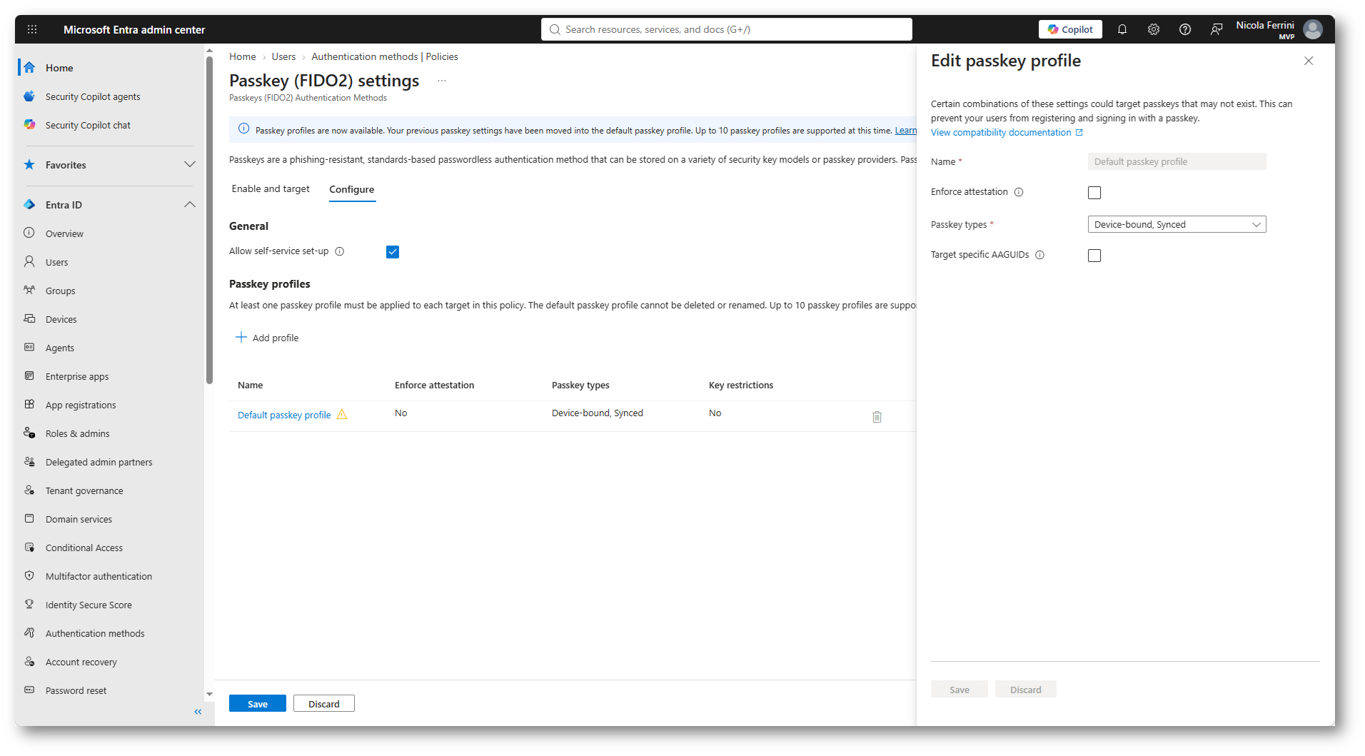Click the Learn more link in info banner
Screen dimensions: 1365x756
pos(906,131)
